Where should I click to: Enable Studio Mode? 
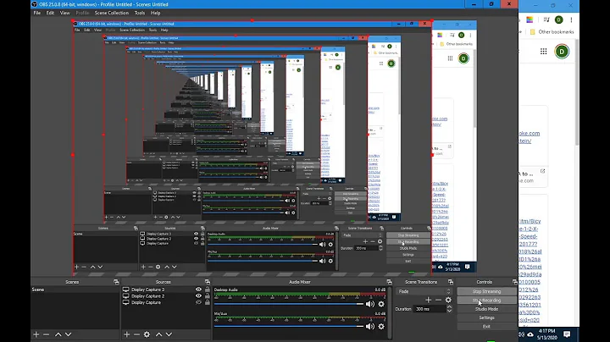click(486, 309)
